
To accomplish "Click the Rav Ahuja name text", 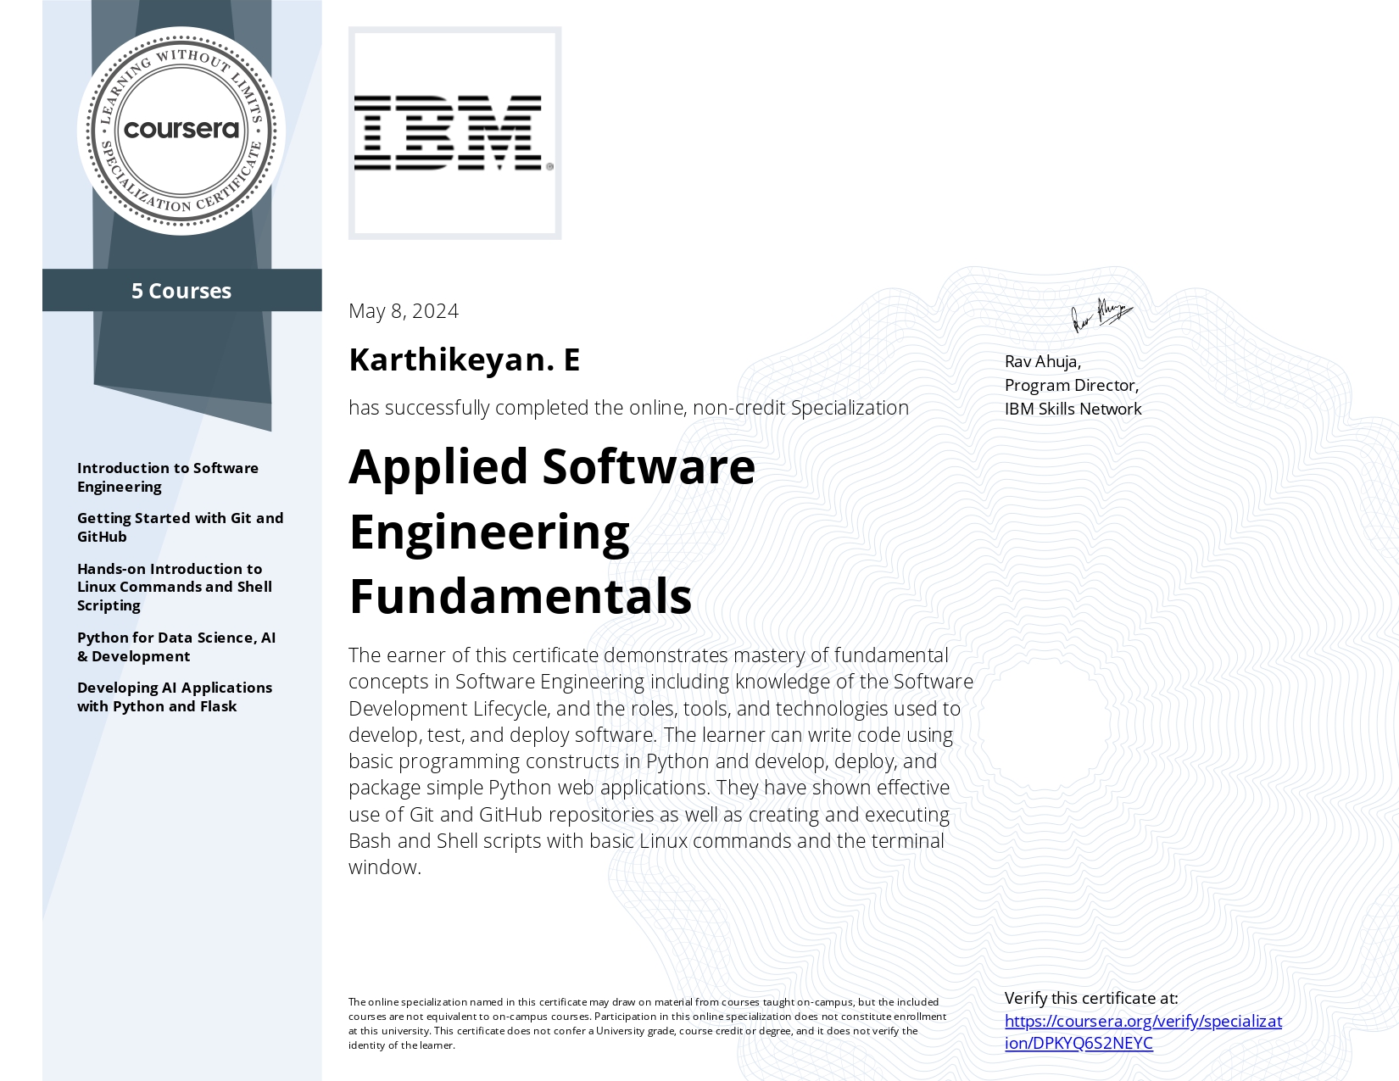I will point(1042,362).
